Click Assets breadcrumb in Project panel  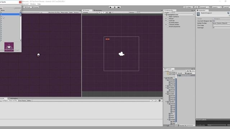[180, 73]
